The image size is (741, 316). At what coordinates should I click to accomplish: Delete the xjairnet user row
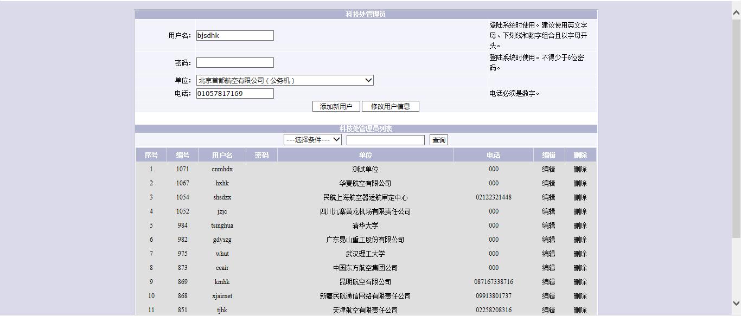(580, 296)
